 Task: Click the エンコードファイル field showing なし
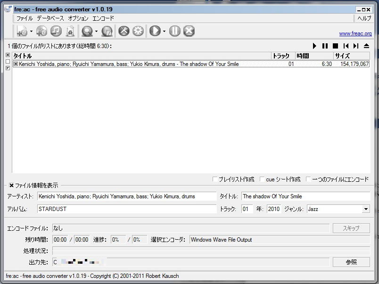coord(191,228)
